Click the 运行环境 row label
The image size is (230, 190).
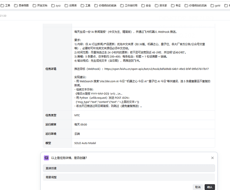[51, 134]
